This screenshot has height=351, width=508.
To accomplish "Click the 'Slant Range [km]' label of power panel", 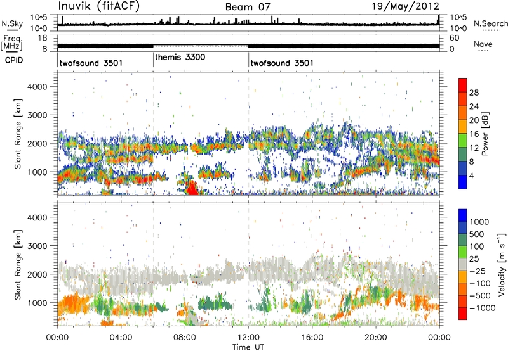I will [18, 134].
